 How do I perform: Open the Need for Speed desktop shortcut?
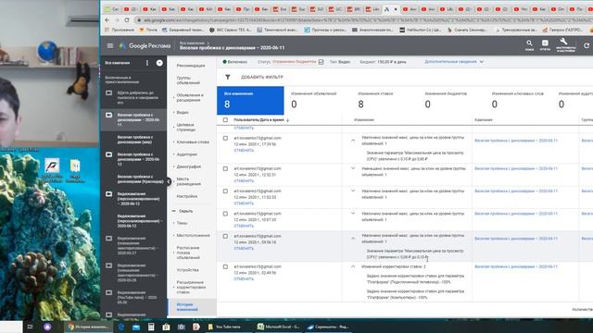[52, 170]
